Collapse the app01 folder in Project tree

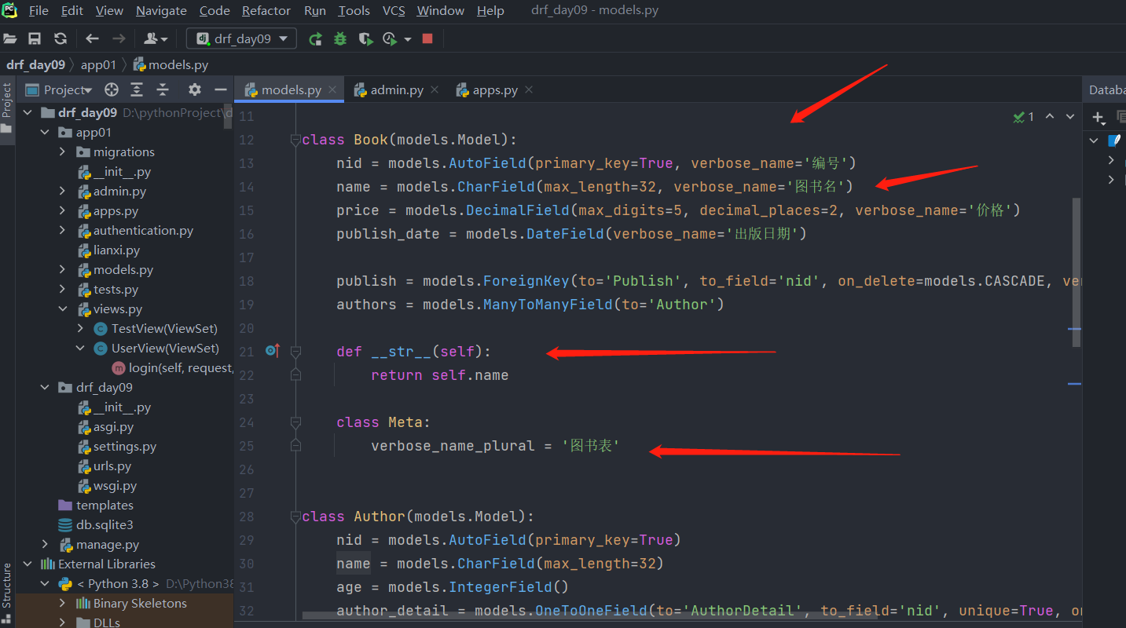click(x=46, y=132)
